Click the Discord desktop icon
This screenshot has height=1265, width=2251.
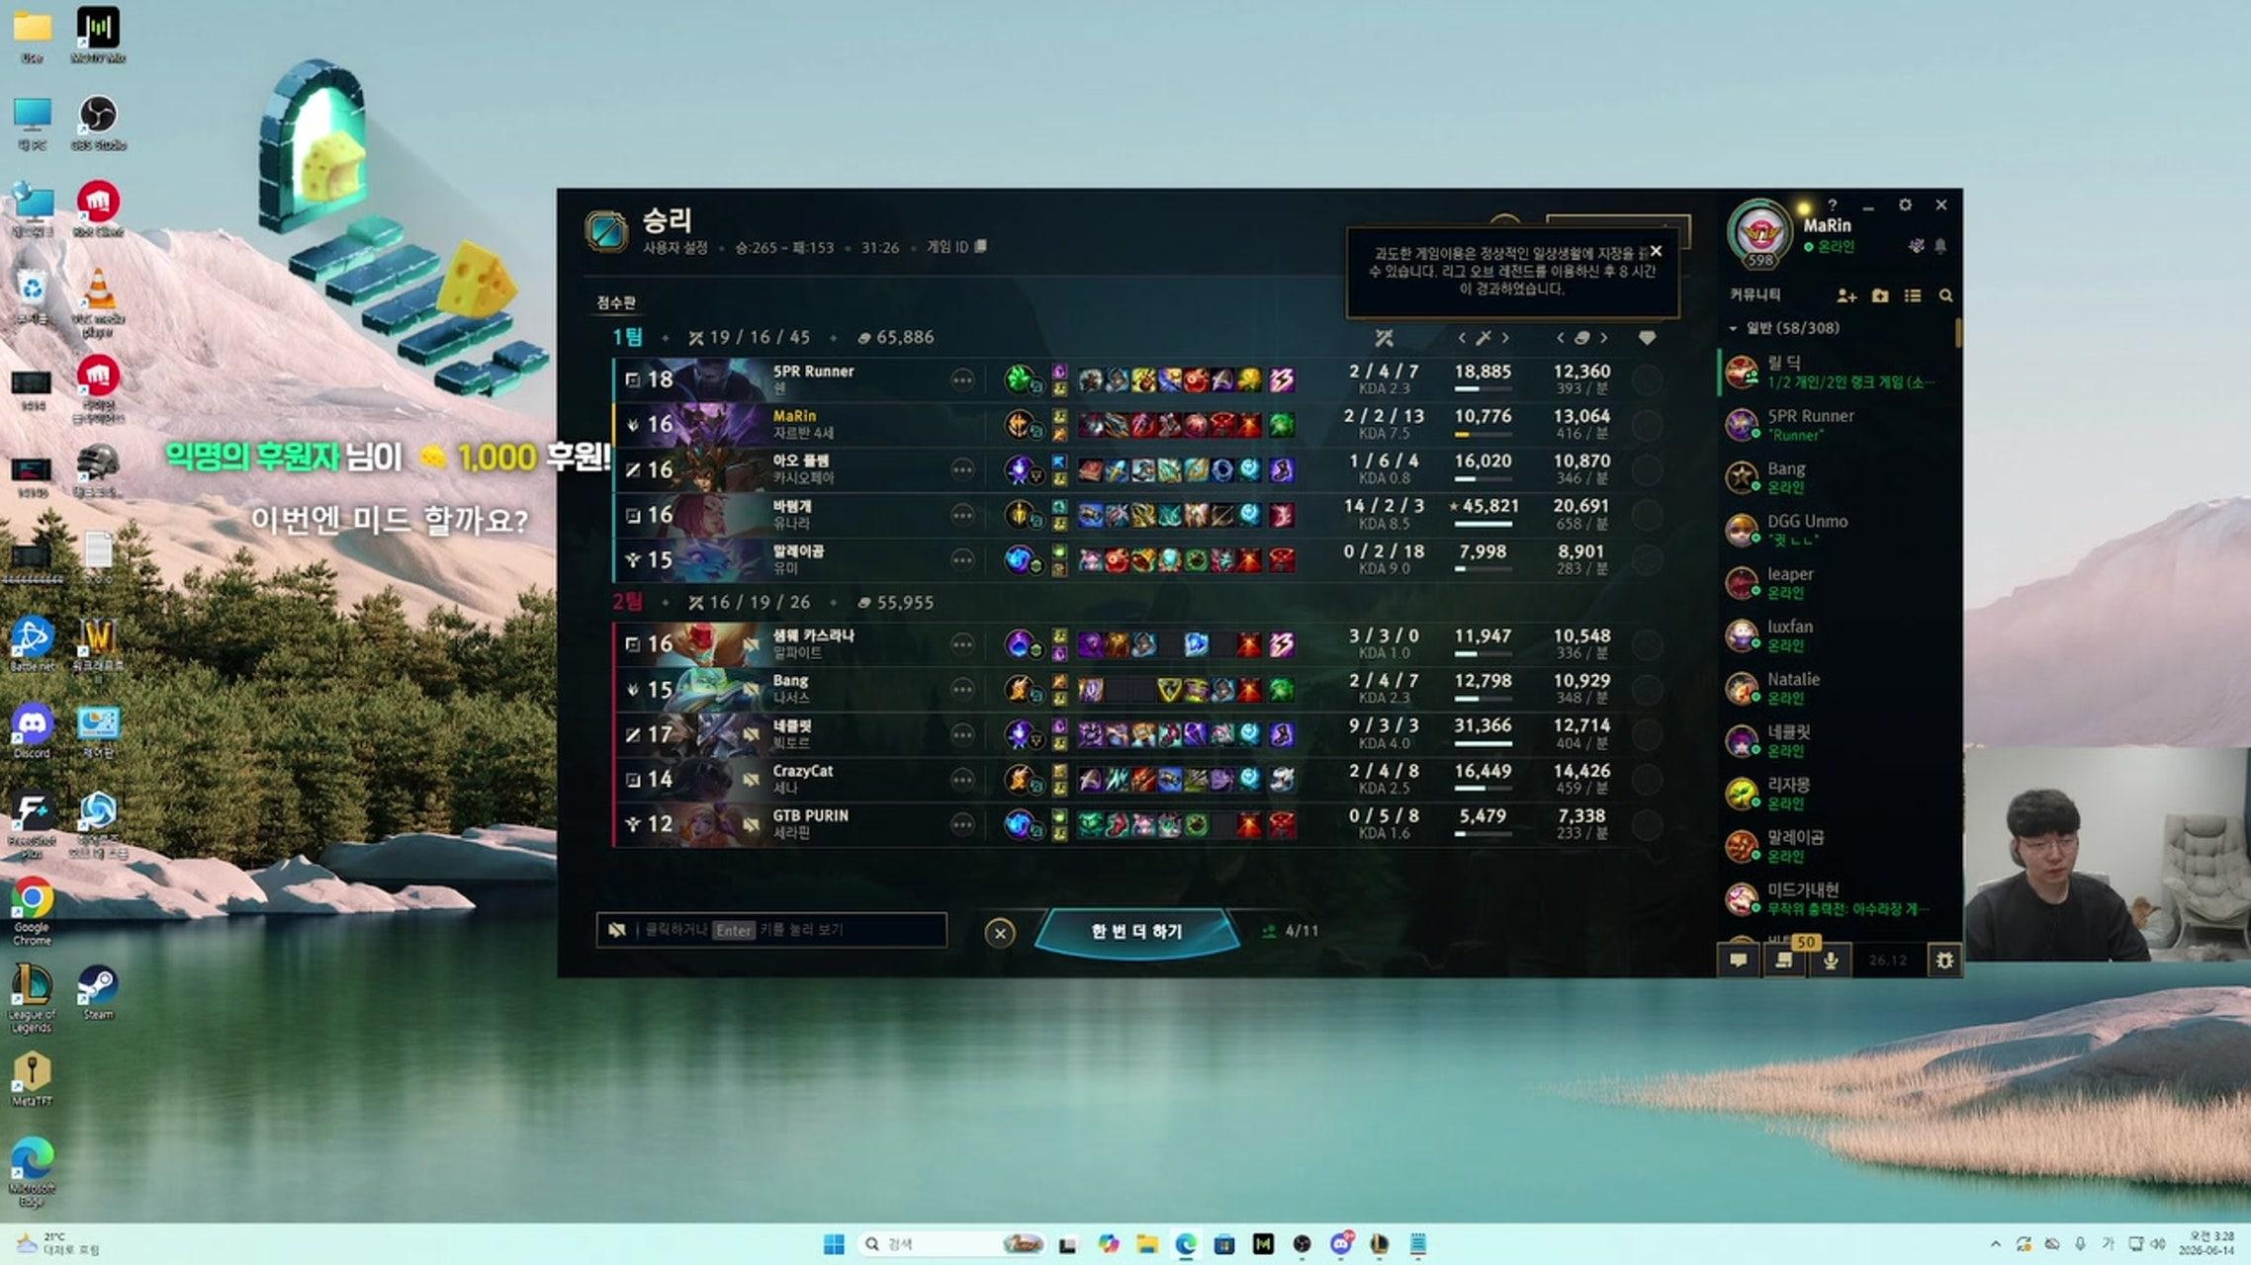click(32, 731)
